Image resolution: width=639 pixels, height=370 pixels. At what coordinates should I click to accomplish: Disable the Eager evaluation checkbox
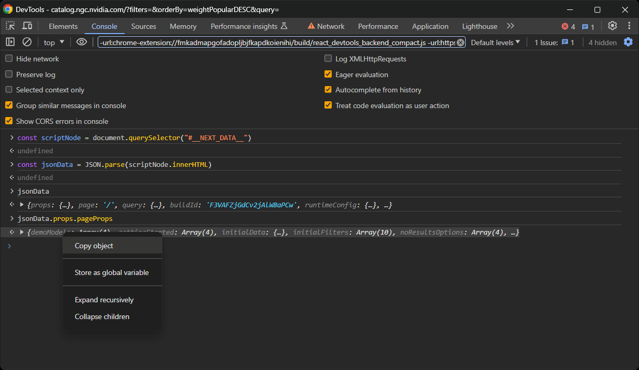[328, 75]
